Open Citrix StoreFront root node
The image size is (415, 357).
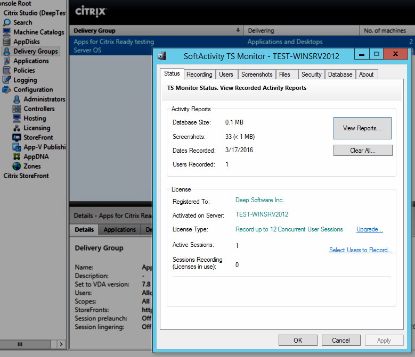(x=26, y=176)
